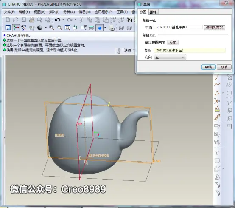Open the 文件(F) menu

[x=9, y=12]
